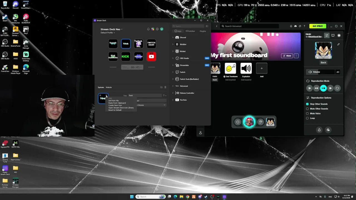The width and height of the screenshot is (356, 200).
Task: Open the voice lab flask icon
Action: pyautogui.click(x=319, y=130)
